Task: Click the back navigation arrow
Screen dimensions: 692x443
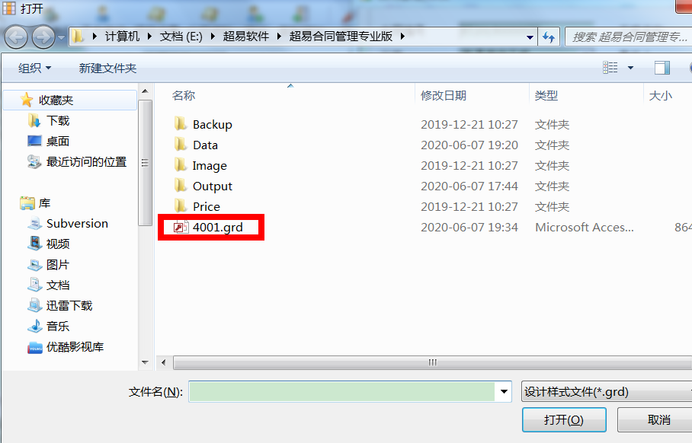Action: (x=17, y=37)
